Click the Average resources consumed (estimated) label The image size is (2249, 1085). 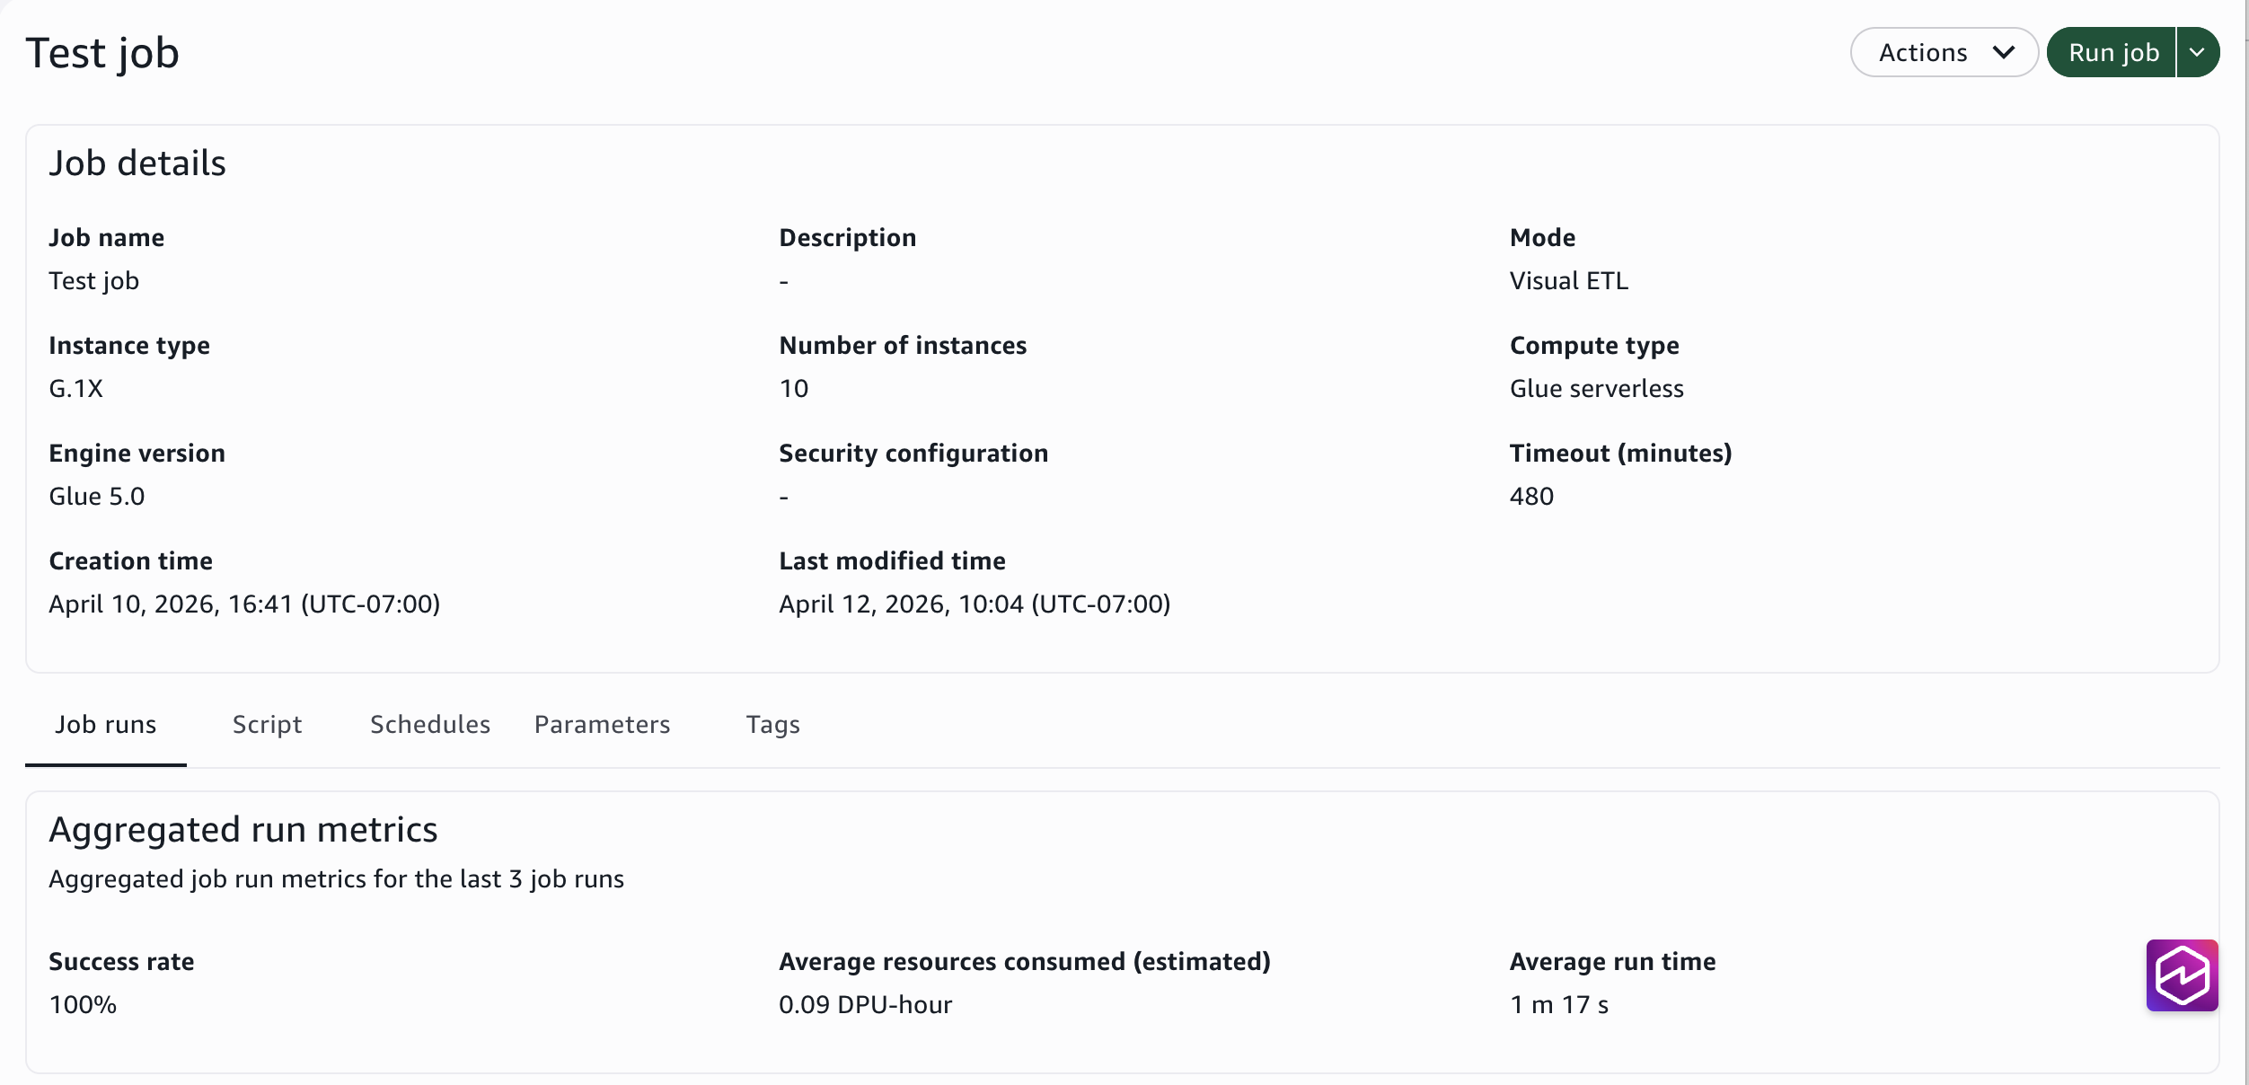click(x=1025, y=962)
